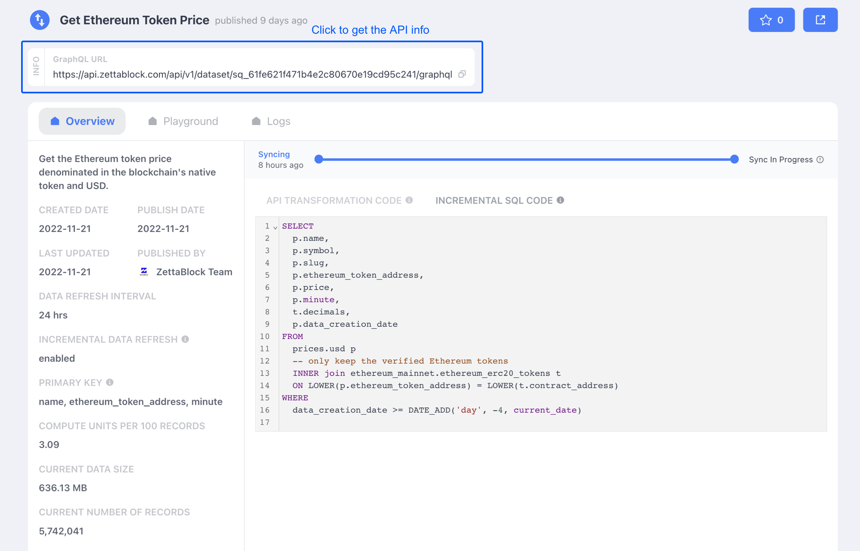Click the API swap-arrows logo icon

40,20
